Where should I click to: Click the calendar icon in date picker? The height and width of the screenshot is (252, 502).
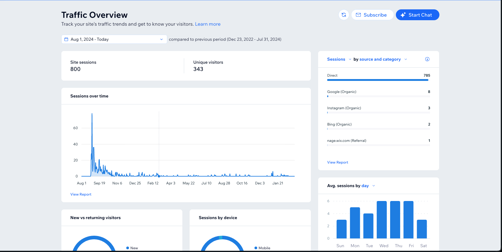[66, 39]
